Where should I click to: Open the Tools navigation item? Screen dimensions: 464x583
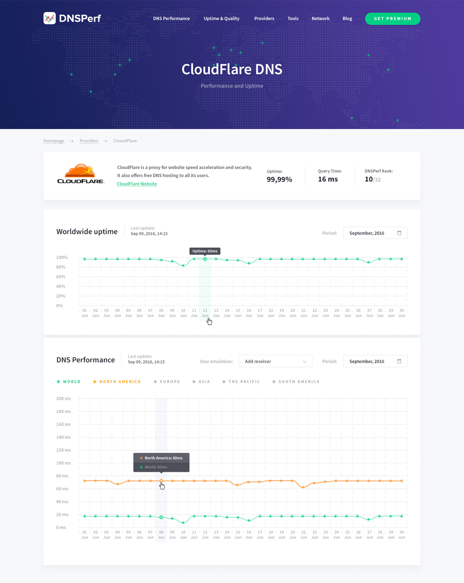point(293,19)
